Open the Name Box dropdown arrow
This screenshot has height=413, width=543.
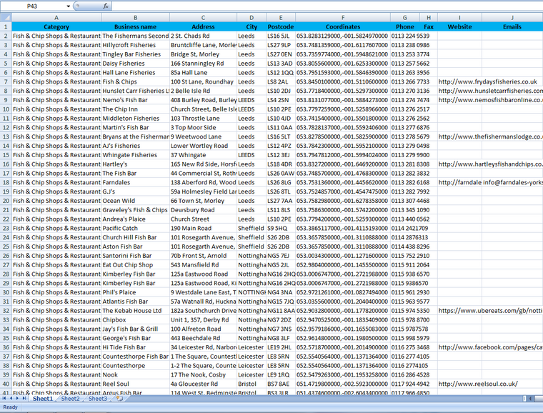coord(68,6)
